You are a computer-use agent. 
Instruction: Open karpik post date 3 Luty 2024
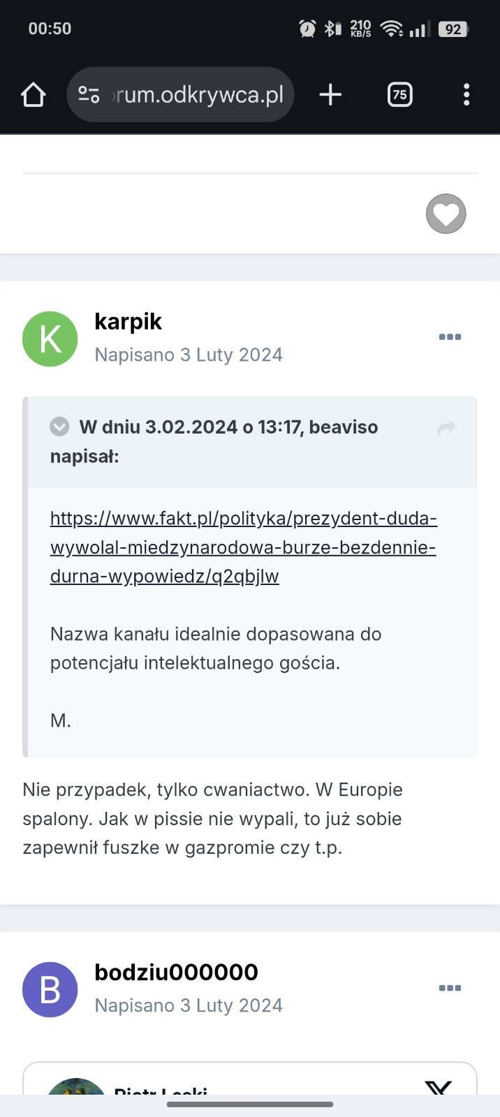pyautogui.click(x=189, y=355)
